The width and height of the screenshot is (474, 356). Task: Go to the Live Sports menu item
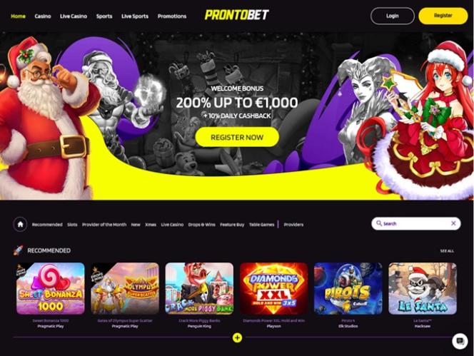pyautogui.click(x=135, y=16)
